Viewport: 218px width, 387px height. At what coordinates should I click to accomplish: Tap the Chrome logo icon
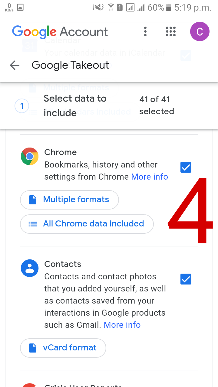click(30, 156)
